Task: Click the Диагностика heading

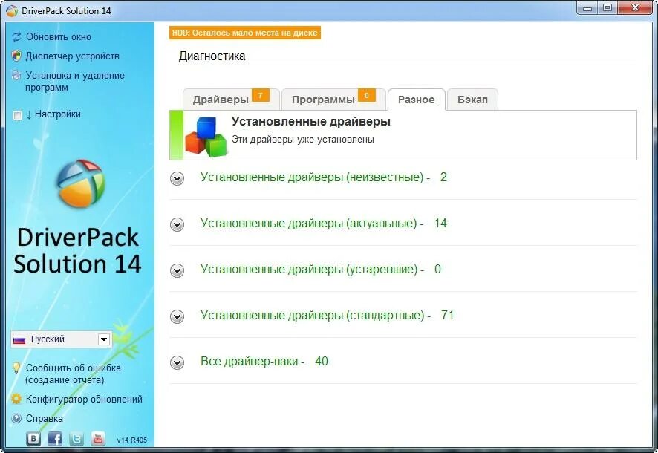Action: [x=212, y=56]
